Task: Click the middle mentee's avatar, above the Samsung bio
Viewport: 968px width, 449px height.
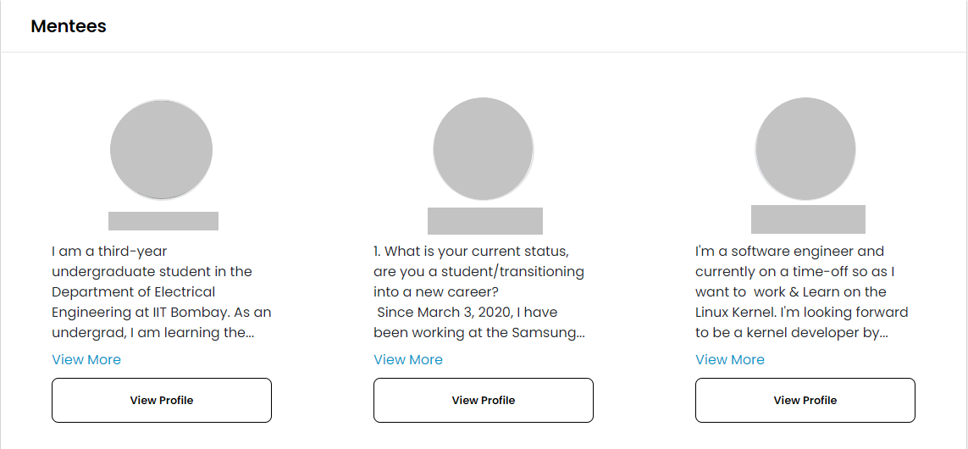Action: tap(483, 149)
